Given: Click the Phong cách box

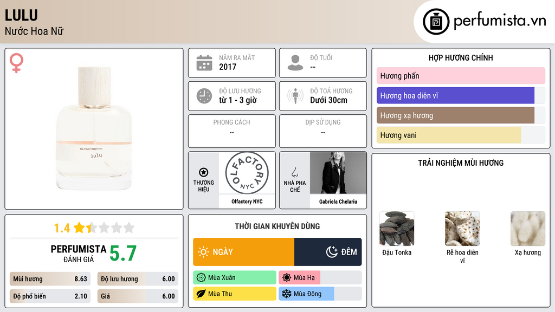Looking at the screenshot, I should pyautogui.click(x=232, y=131).
